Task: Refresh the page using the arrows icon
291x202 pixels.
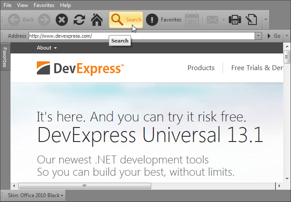Action: click(x=79, y=20)
